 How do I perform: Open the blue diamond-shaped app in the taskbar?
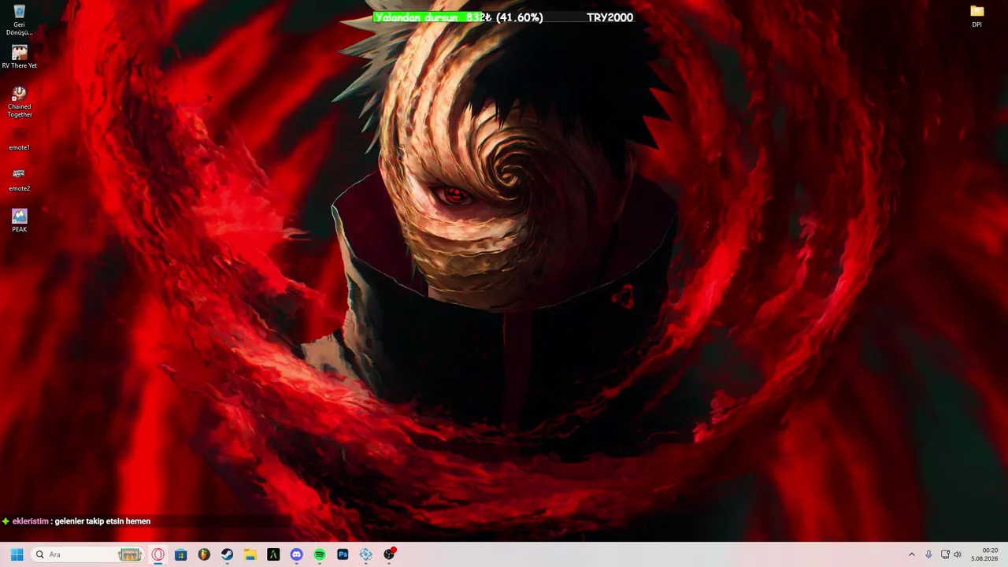(x=365, y=554)
